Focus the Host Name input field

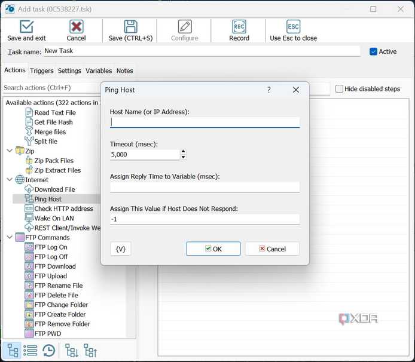[205, 122]
